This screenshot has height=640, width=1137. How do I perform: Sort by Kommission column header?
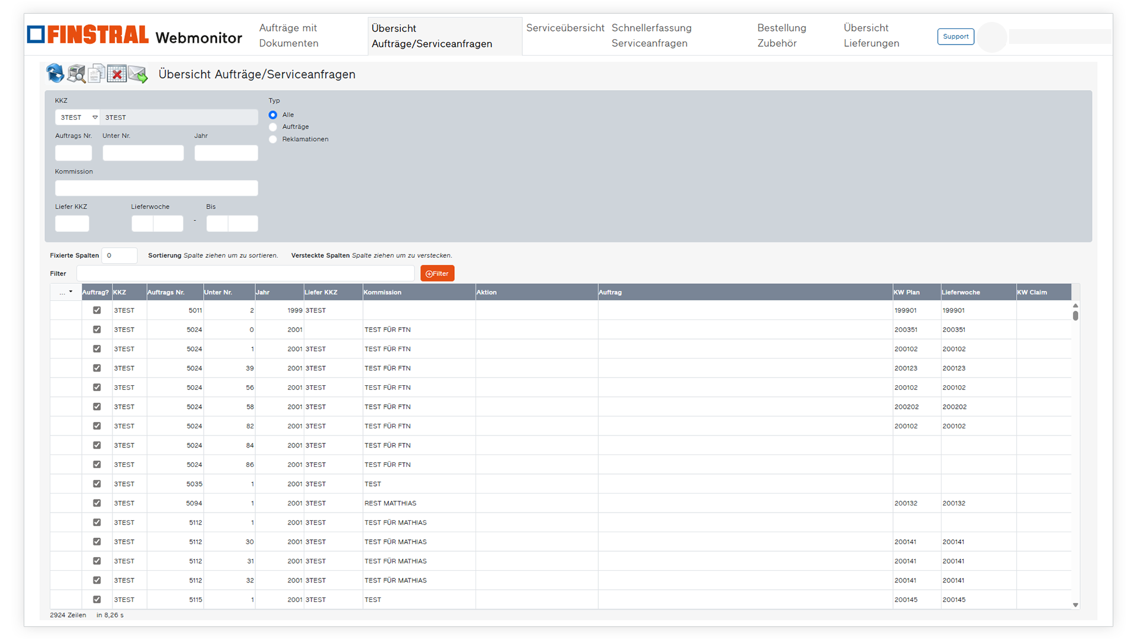click(419, 292)
